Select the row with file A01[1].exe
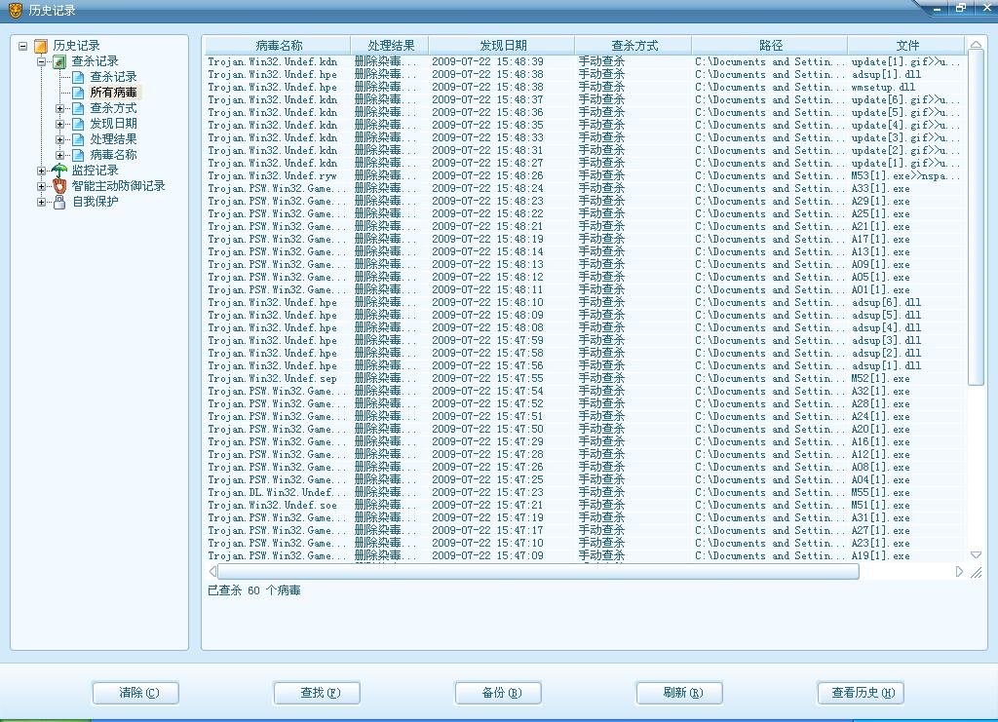This screenshot has width=998, height=722. 585,290
